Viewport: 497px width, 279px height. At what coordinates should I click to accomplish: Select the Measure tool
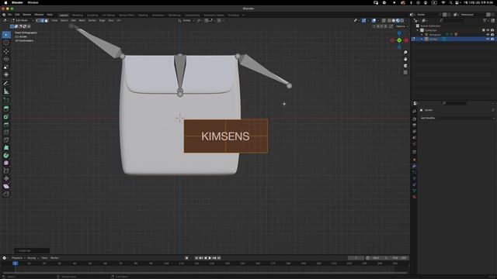pos(6,91)
